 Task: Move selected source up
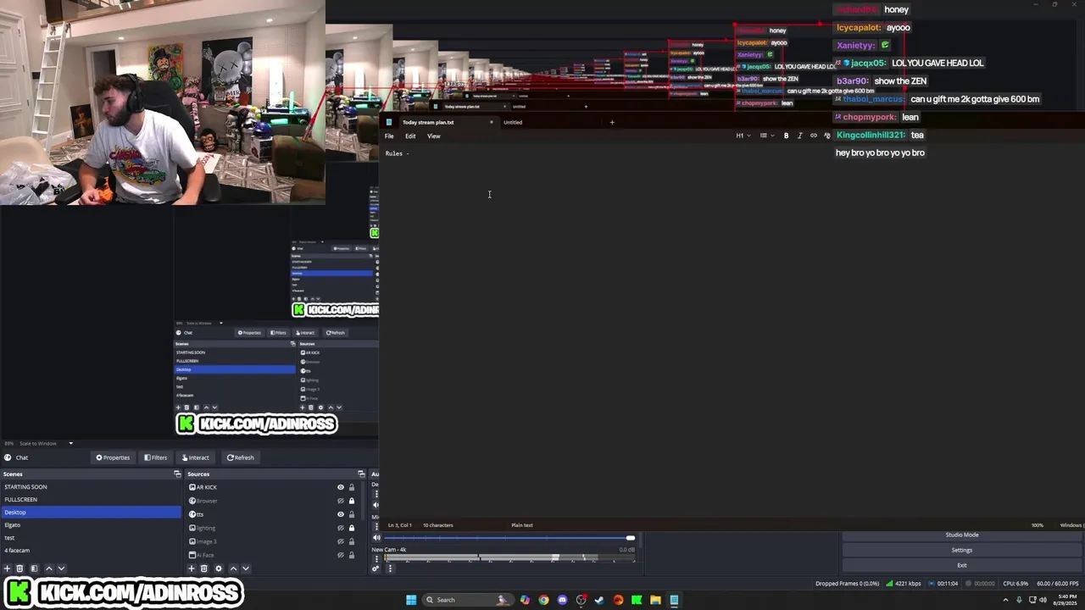pyautogui.click(x=233, y=568)
